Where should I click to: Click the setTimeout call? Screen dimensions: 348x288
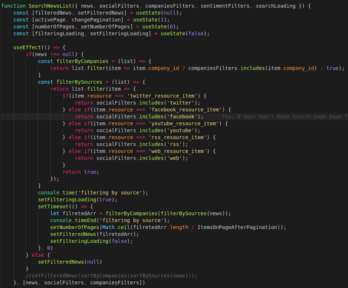53,206
